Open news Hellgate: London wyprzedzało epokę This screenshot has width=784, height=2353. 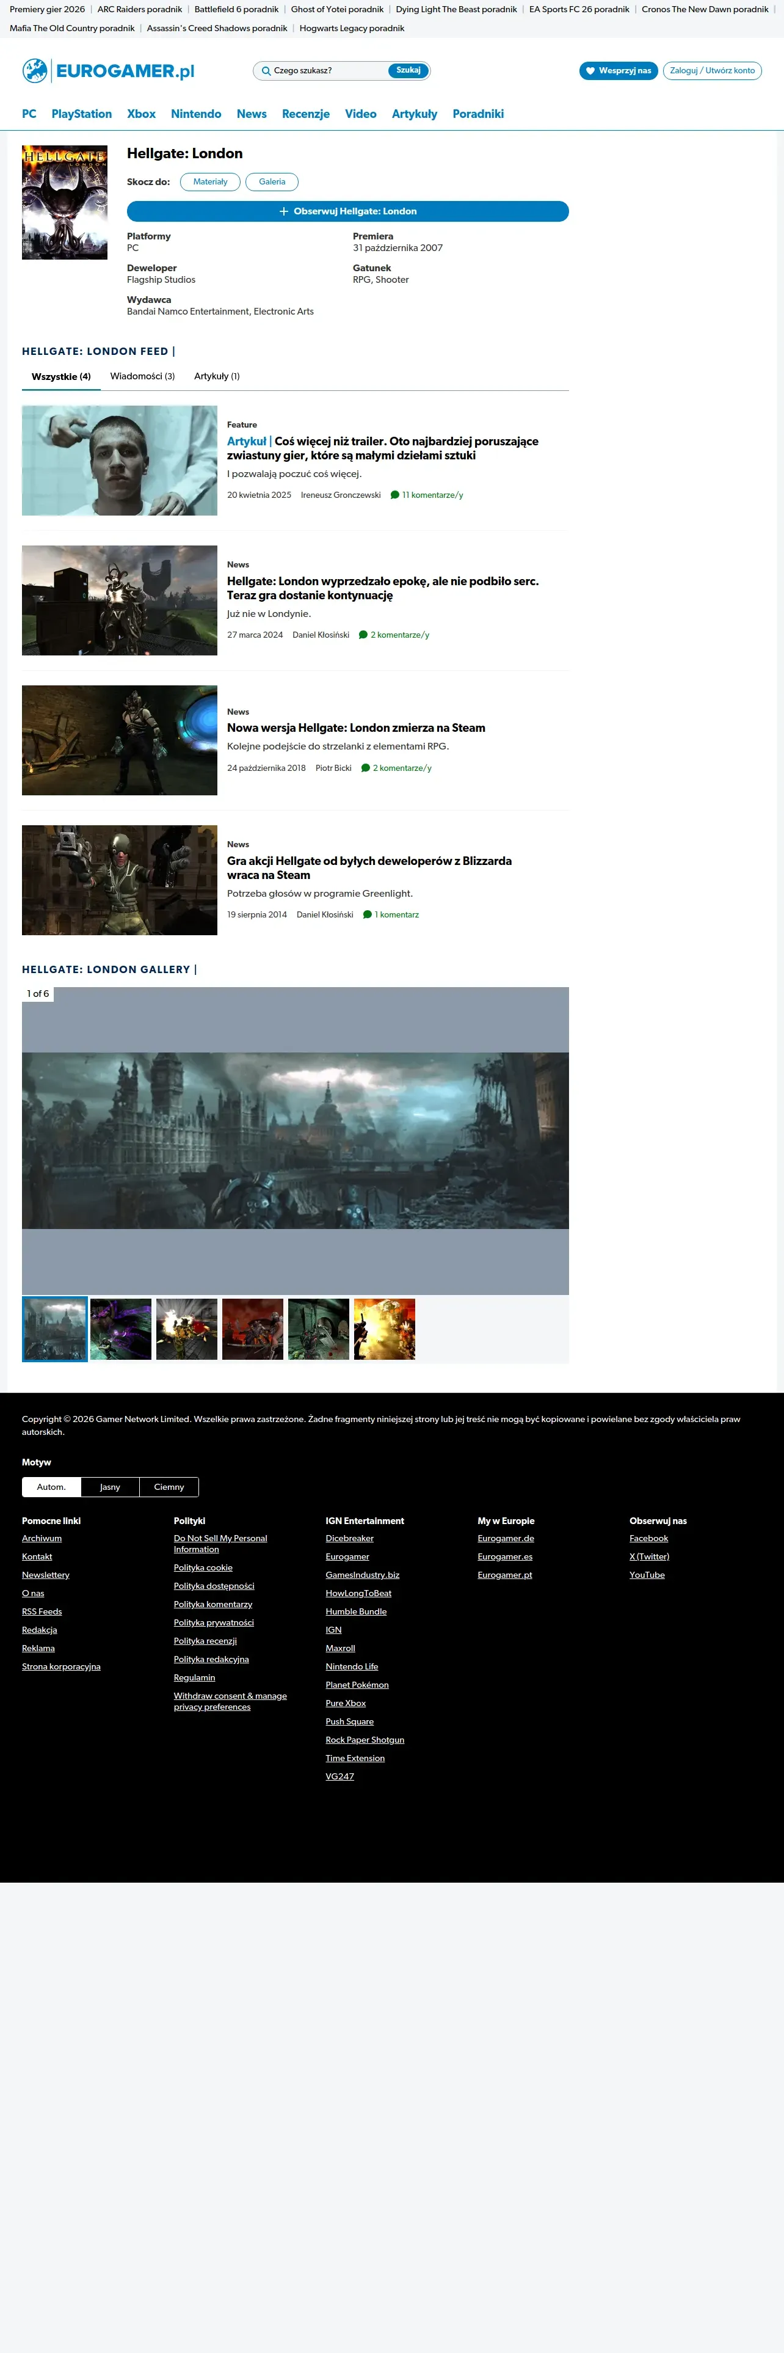click(x=382, y=588)
